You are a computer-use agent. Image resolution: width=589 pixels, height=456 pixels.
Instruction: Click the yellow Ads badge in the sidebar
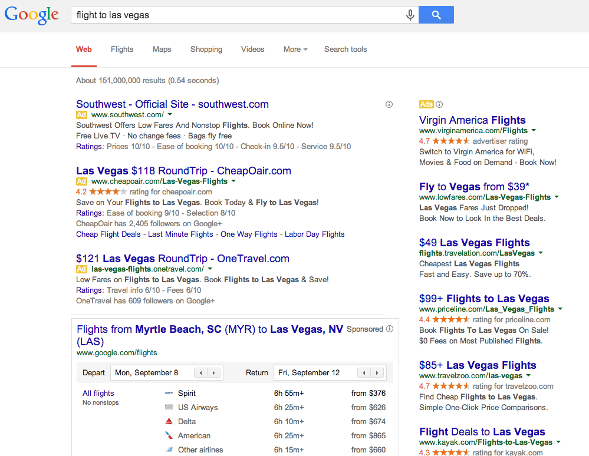[426, 104]
